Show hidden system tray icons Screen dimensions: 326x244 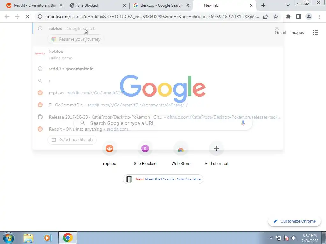click(271, 238)
